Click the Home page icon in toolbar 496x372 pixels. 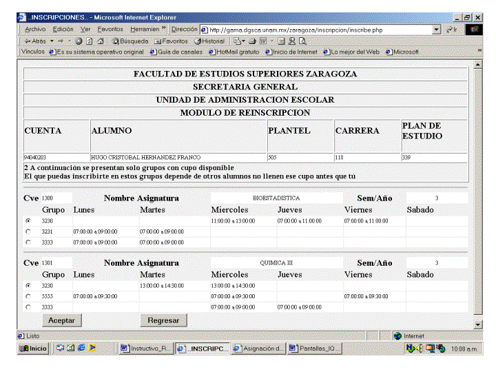100,41
